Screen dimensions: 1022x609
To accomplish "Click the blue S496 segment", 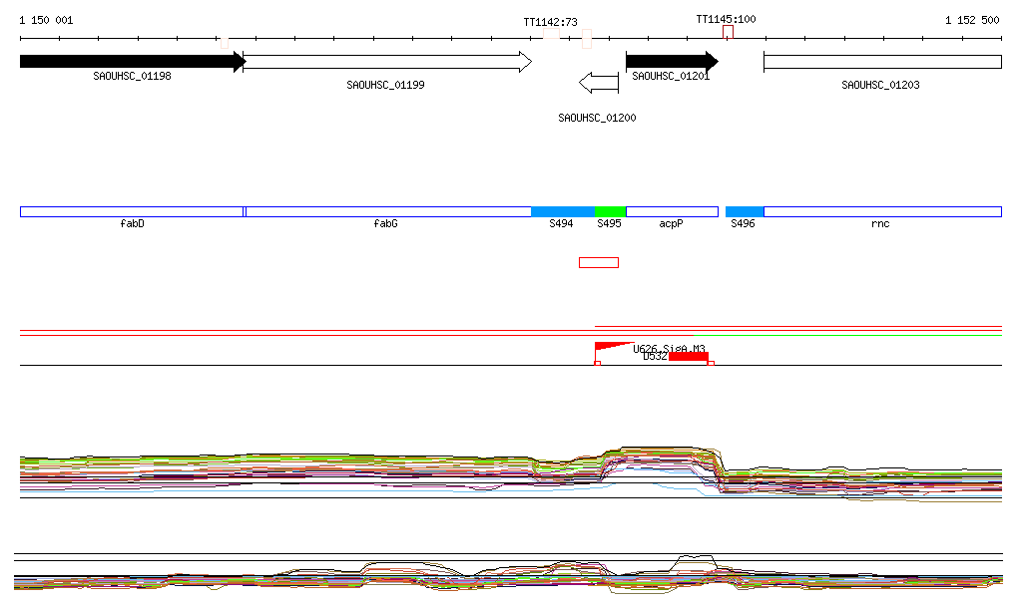I will click(745, 211).
